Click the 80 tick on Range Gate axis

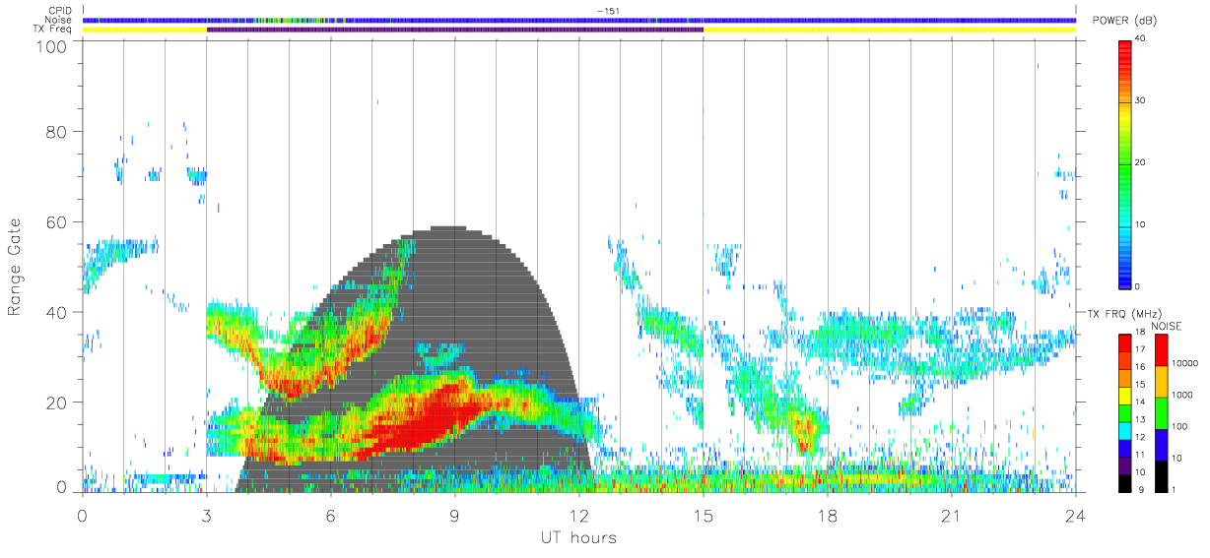click(55, 131)
